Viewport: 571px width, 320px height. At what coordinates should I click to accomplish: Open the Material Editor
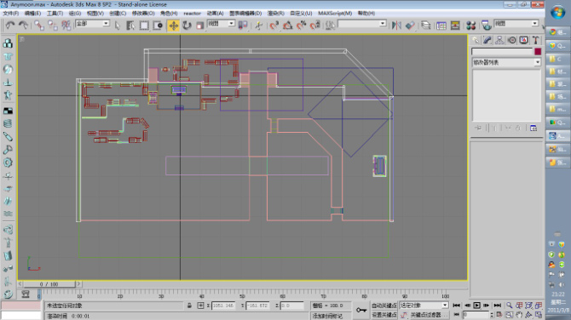point(470,25)
